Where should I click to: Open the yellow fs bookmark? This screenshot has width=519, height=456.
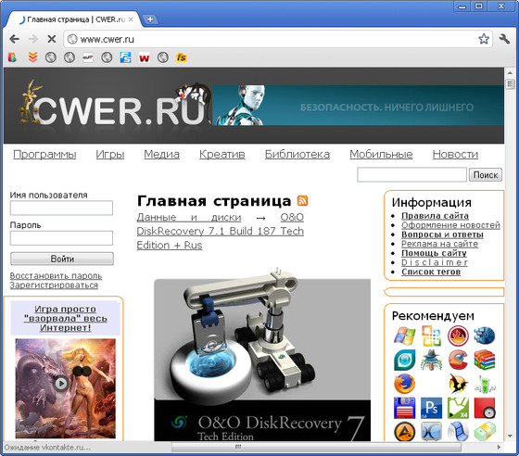[182, 57]
